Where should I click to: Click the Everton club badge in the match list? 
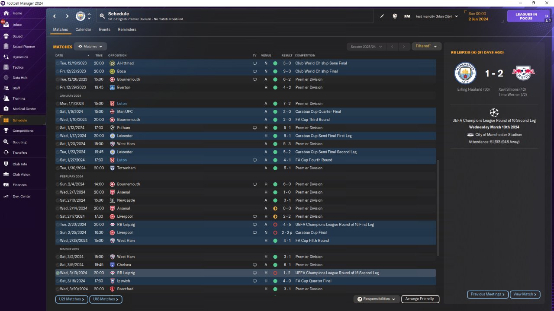click(x=112, y=88)
